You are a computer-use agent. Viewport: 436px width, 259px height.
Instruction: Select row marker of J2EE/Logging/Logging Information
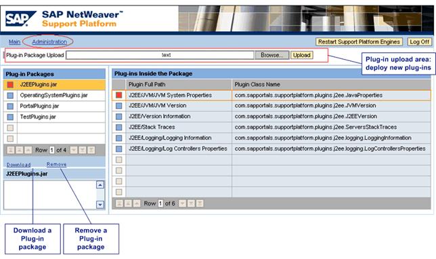(x=118, y=138)
